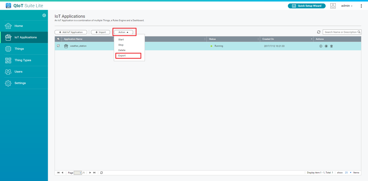Open the three-dot menu at top right
The height and width of the screenshot is (181, 368).
361,6
